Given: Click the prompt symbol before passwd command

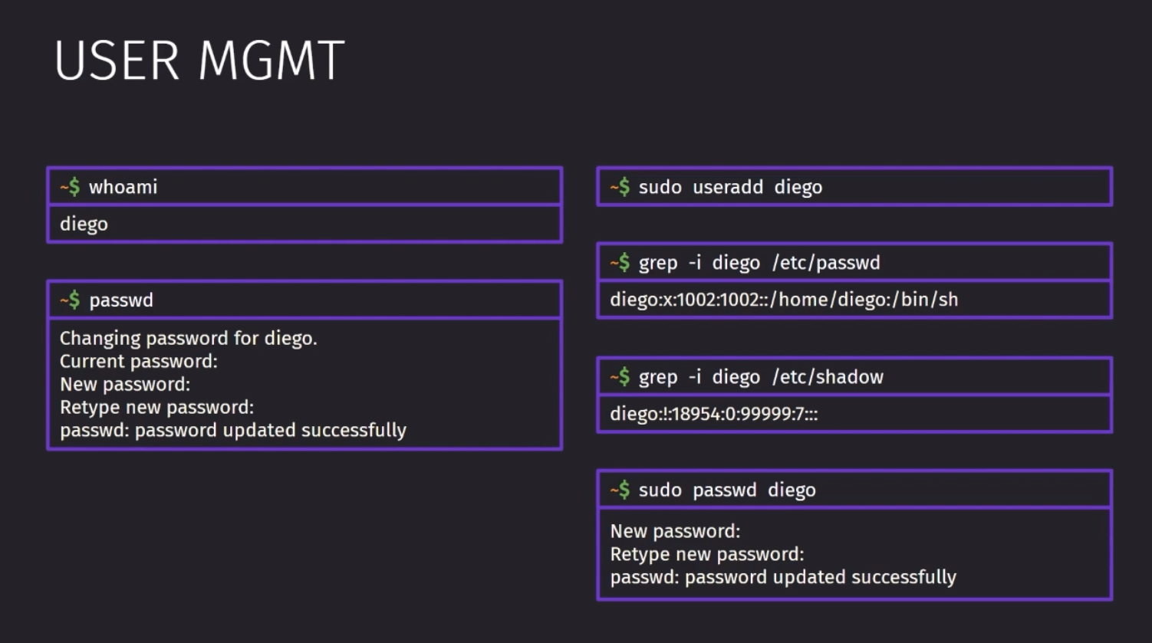Looking at the screenshot, I should point(70,300).
